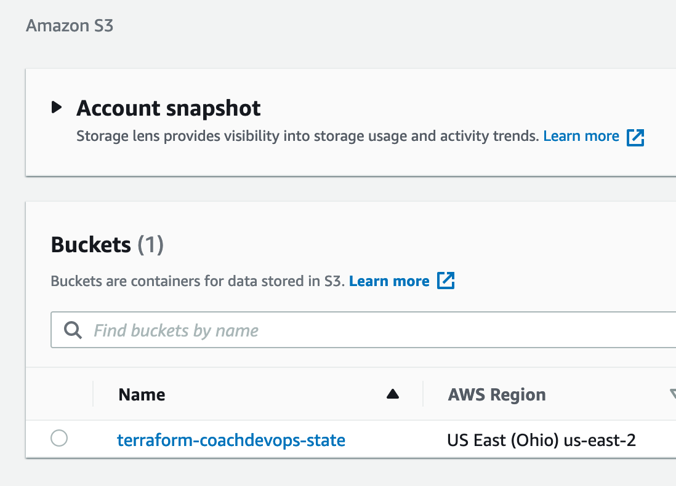Click the Name column header to sort
The width and height of the screenshot is (676, 486).
(x=142, y=394)
